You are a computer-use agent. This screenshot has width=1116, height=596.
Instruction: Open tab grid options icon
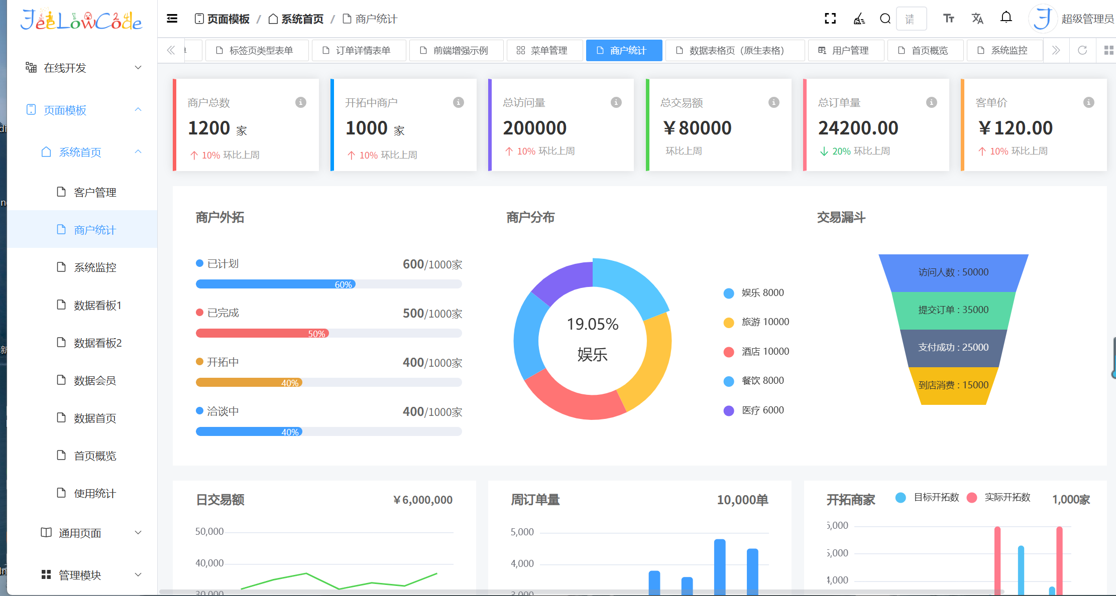pyautogui.click(x=1108, y=50)
